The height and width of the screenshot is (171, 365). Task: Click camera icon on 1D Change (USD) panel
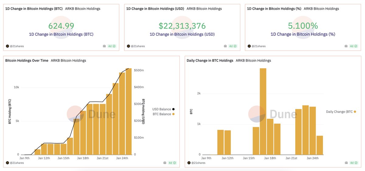click(x=225, y=46)
